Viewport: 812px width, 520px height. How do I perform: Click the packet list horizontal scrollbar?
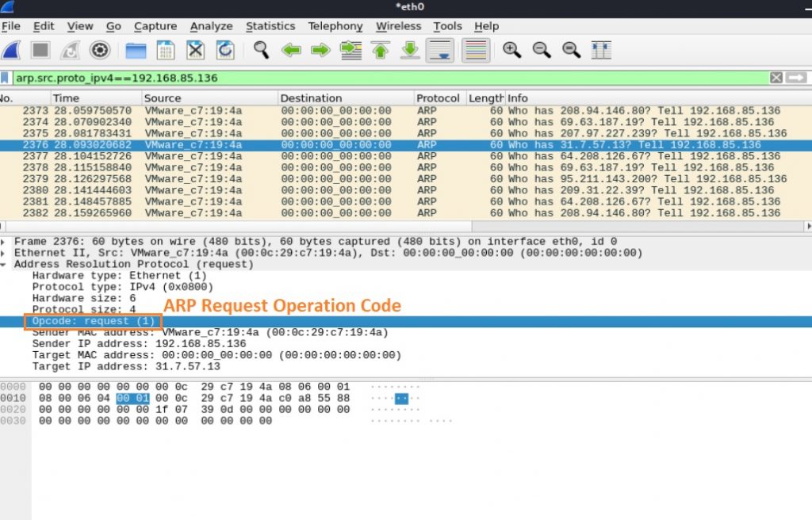coord(238,226)
